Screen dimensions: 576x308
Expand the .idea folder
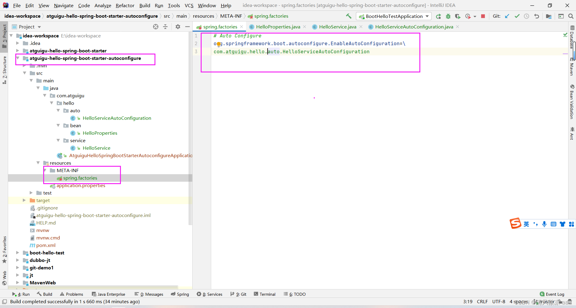coord(17,43)
